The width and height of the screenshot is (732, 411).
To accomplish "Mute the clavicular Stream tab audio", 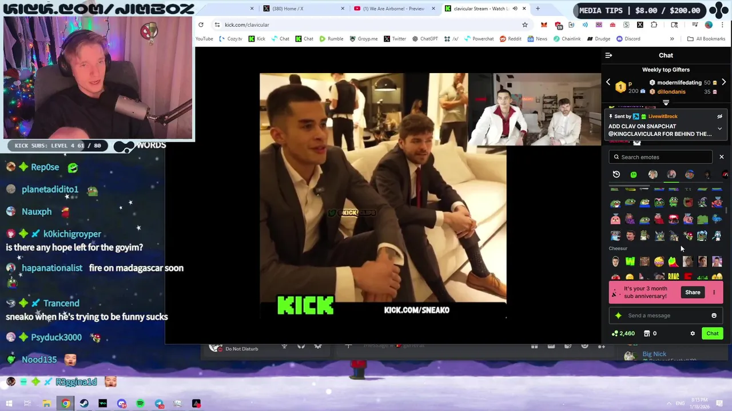I will (515, 9).
